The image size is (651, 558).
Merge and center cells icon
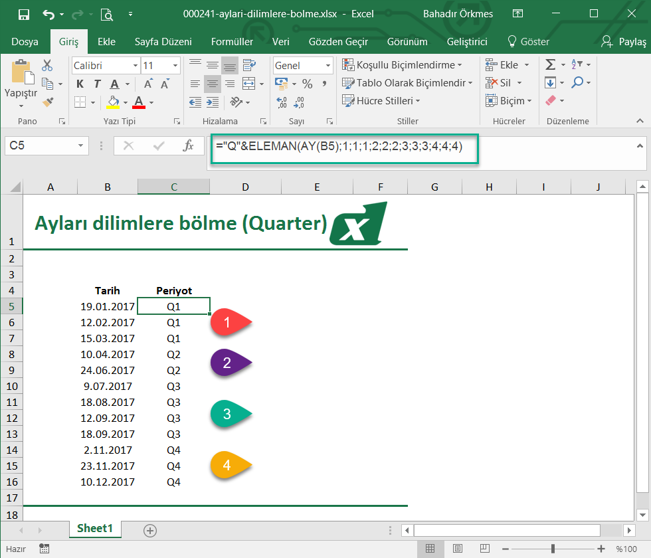point(248,84)
